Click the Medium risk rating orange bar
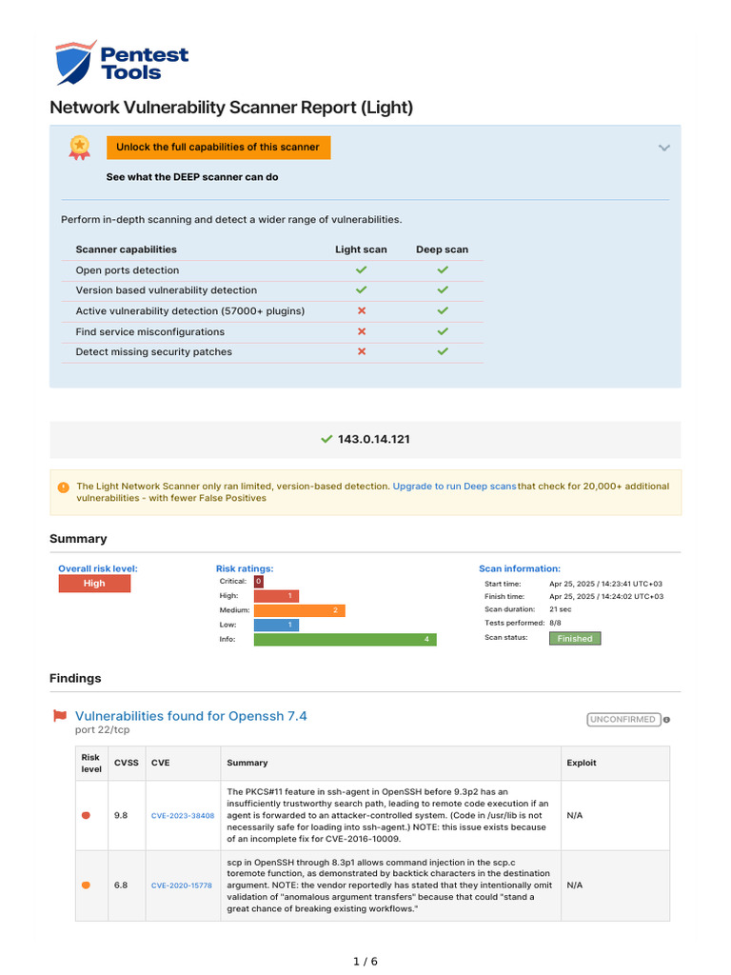 [299, 610]
